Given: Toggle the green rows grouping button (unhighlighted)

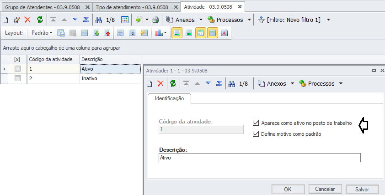Looking at the screenshot, I should tap(189, 33).
